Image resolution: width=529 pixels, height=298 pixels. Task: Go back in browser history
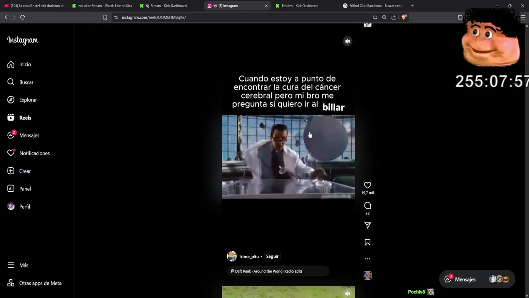(6, 17)
